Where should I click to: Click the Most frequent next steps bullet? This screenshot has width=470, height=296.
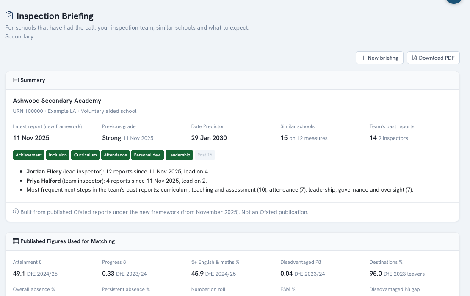point(220,190)
